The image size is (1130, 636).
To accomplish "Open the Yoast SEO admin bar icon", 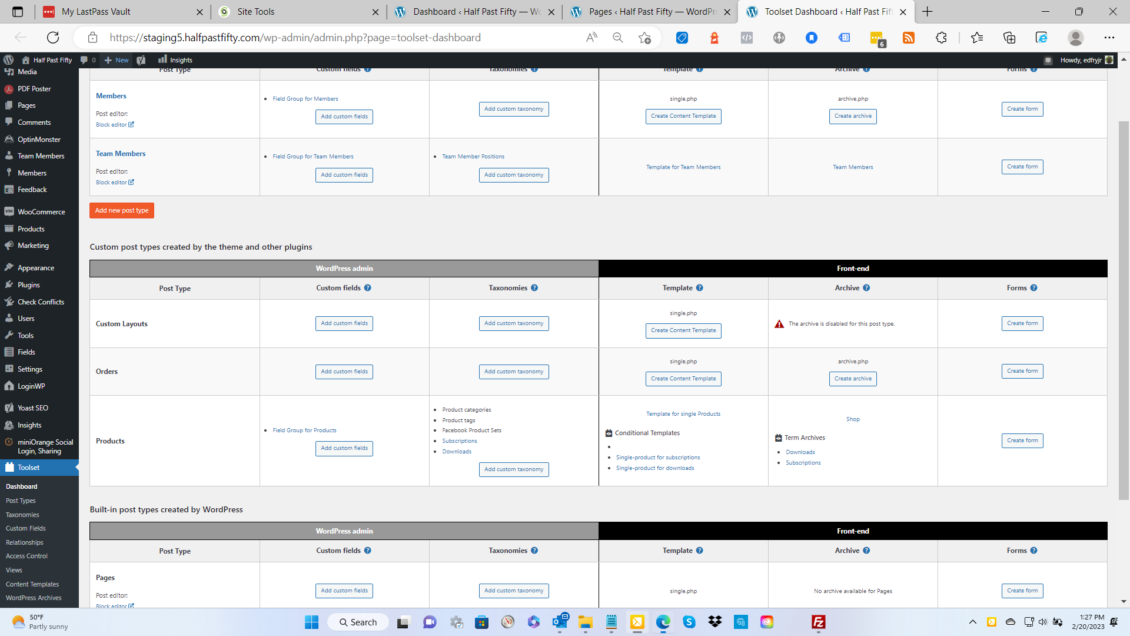I will (141, 60).
